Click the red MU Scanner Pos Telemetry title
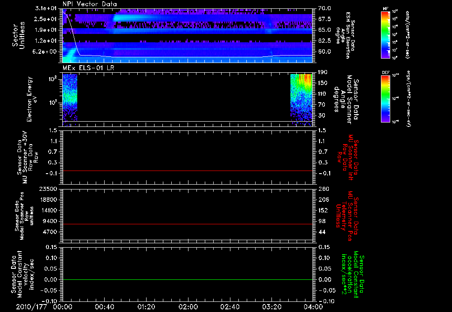452x312 pixels. coord(347,216)
